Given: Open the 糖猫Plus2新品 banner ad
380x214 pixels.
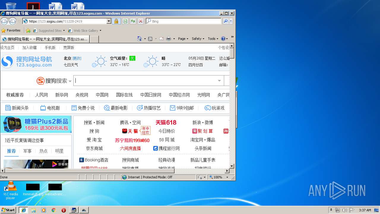Looking at the screenshot, I should (x=36, y=124).
